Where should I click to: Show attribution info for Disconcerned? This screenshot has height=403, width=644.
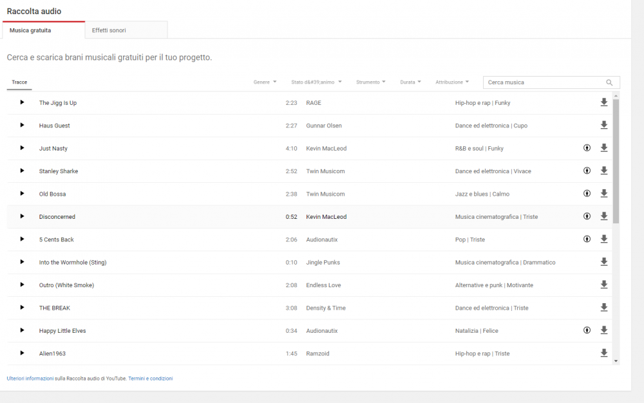pyautogui.click(x=587, y=216)
